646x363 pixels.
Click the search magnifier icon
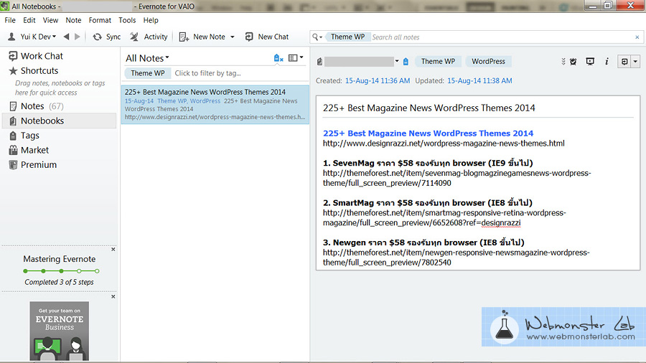(315, 37)
